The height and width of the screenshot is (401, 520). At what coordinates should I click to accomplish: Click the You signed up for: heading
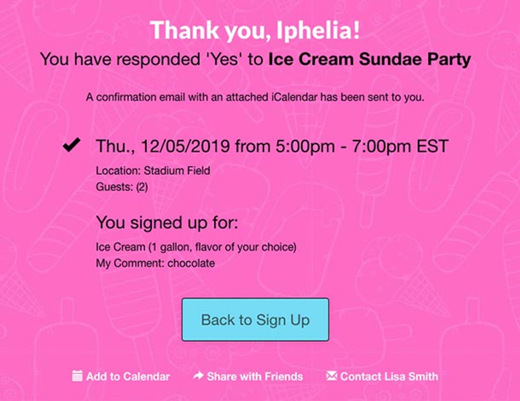167,223
